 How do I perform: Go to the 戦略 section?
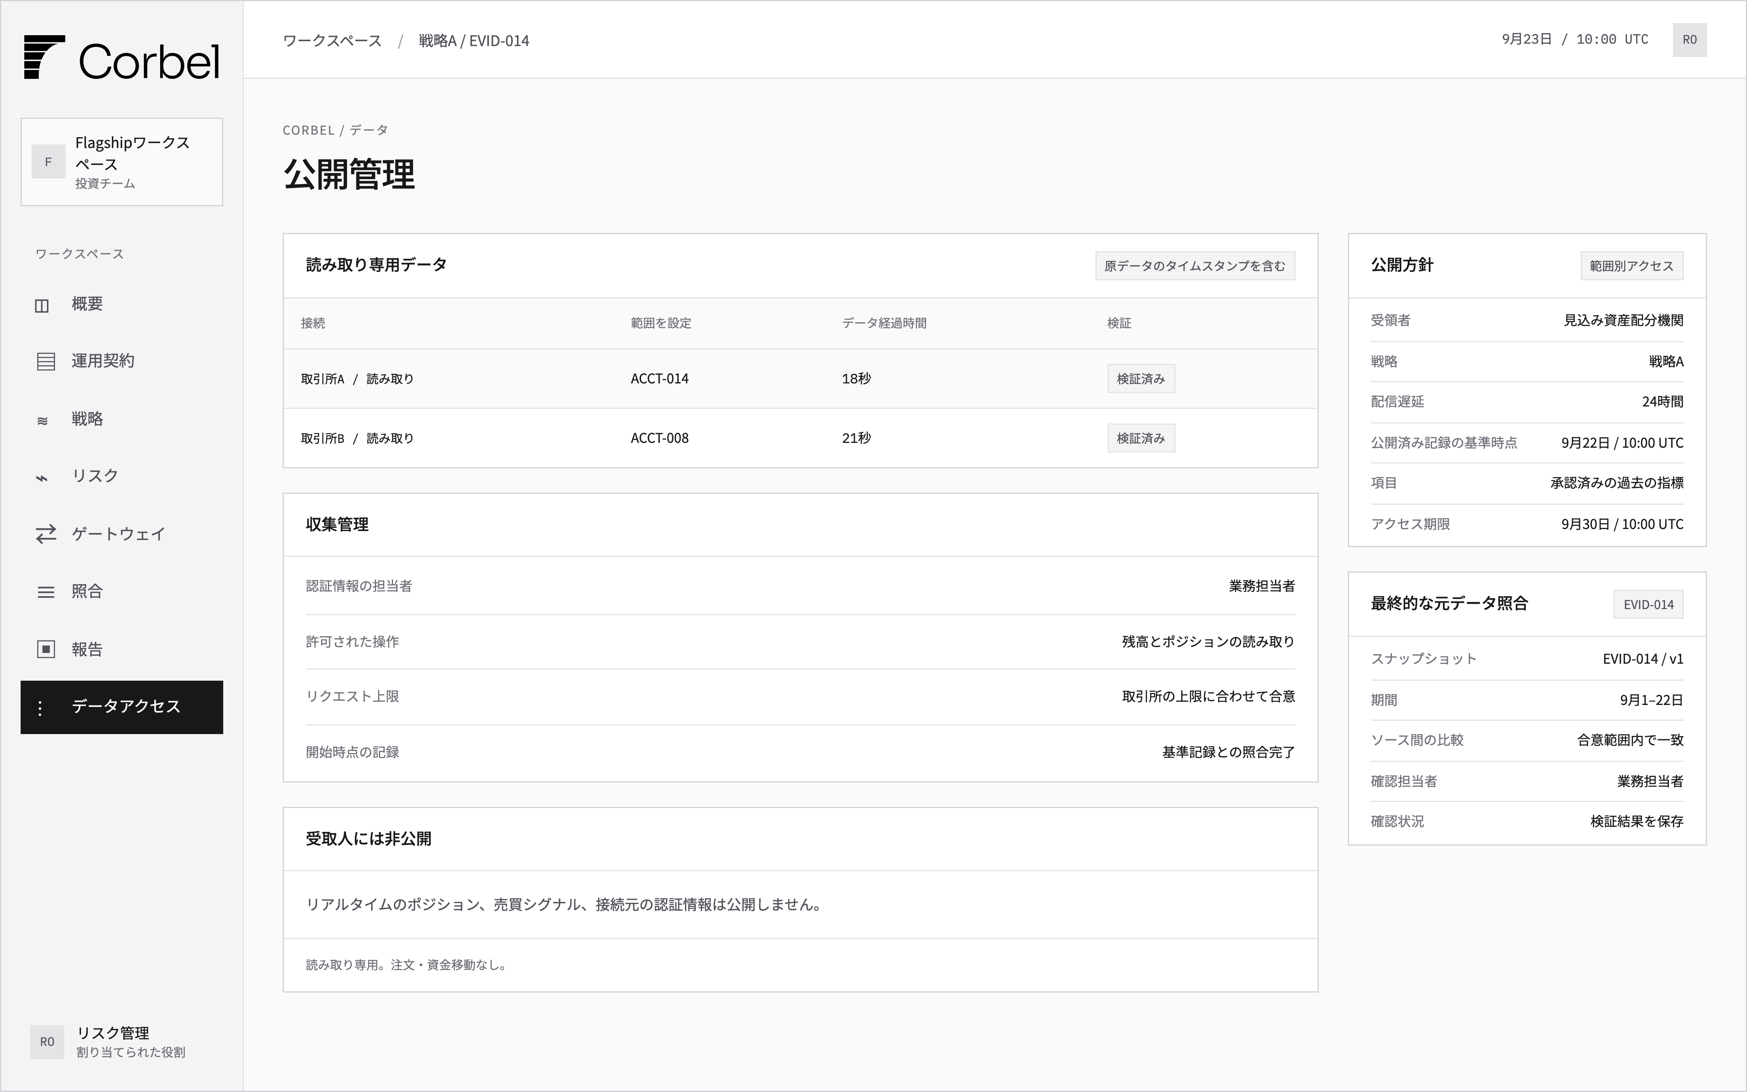tap(121, 419)
